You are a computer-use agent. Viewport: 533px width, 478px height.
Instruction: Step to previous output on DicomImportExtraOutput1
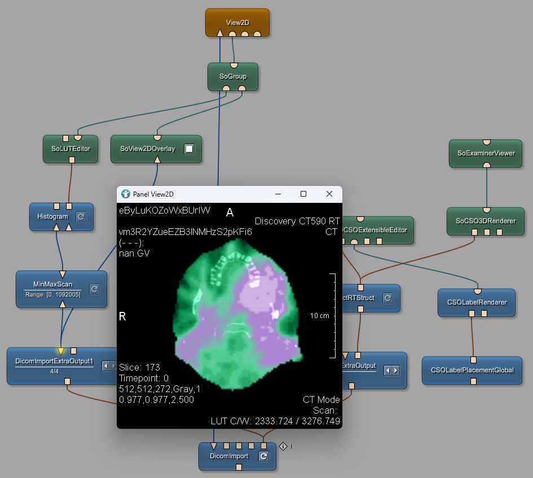coord(104,367)
